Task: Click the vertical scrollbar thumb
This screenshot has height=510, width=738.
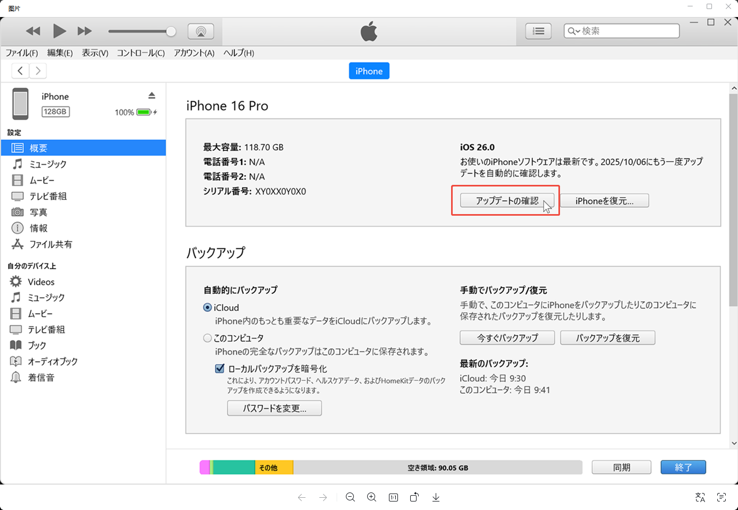Action: coord(734,199)
